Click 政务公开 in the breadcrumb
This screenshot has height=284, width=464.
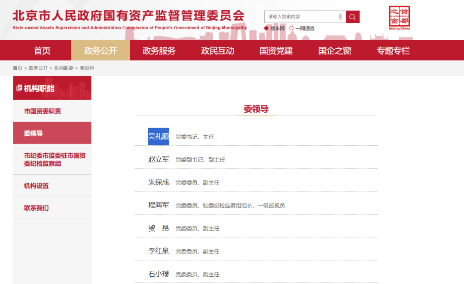coord(38,68)
